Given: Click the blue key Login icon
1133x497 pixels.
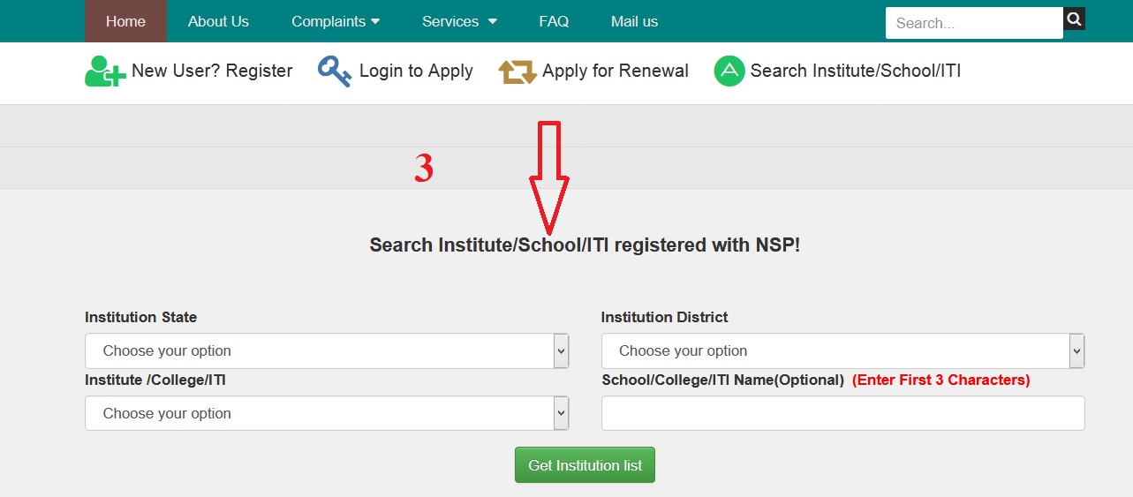Looking at the screenshot, I should pyautogui.click(x=335, y=72).
